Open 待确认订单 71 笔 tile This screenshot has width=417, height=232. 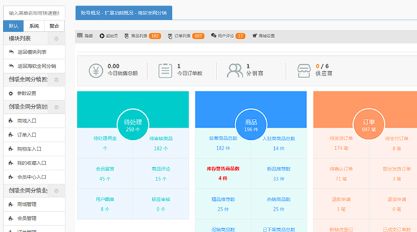point(341,174)
